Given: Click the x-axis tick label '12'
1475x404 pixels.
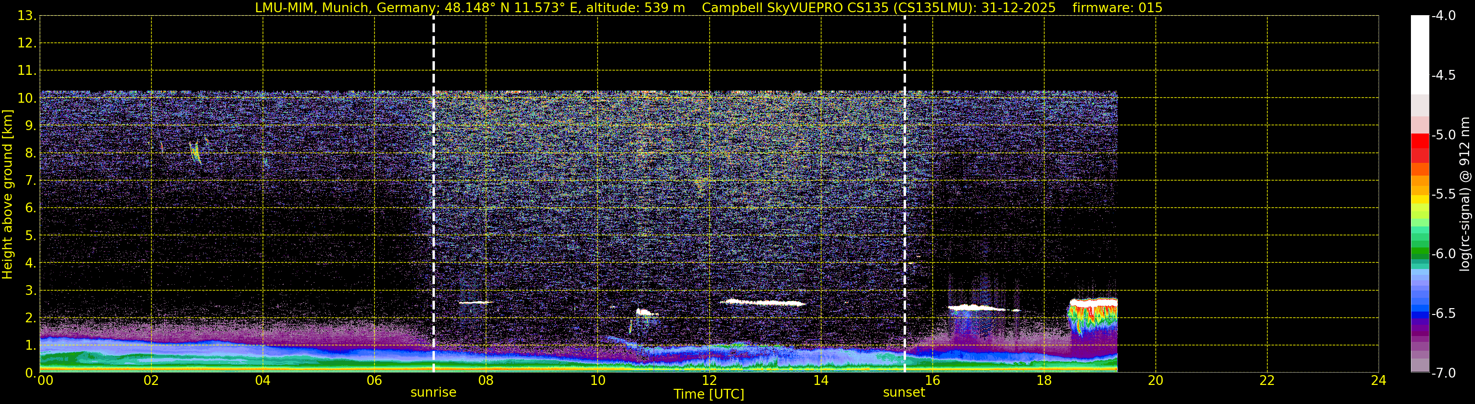Looking at the screenshot, I should pyautogui.click(x=709, y=381).
